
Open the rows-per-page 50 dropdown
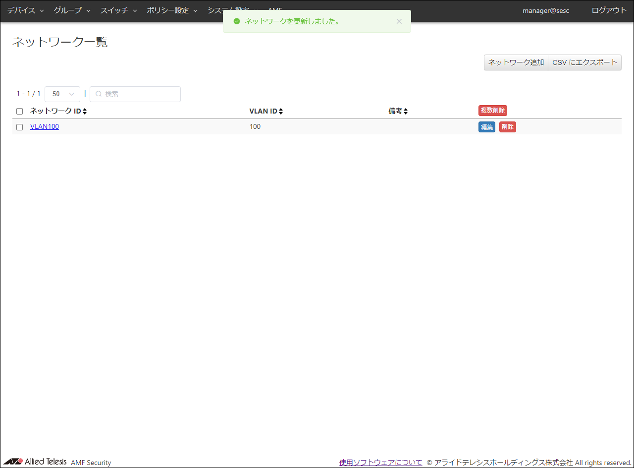click(x=62, y=94)
